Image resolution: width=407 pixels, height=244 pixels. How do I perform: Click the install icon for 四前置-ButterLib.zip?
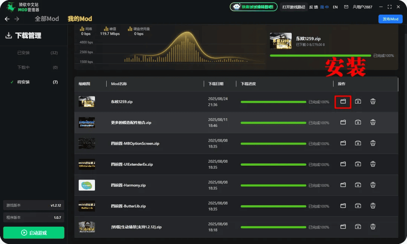tap(358, 206)
